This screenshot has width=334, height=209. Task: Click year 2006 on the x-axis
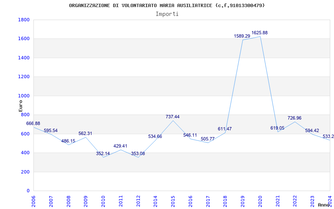coord(33,201)
